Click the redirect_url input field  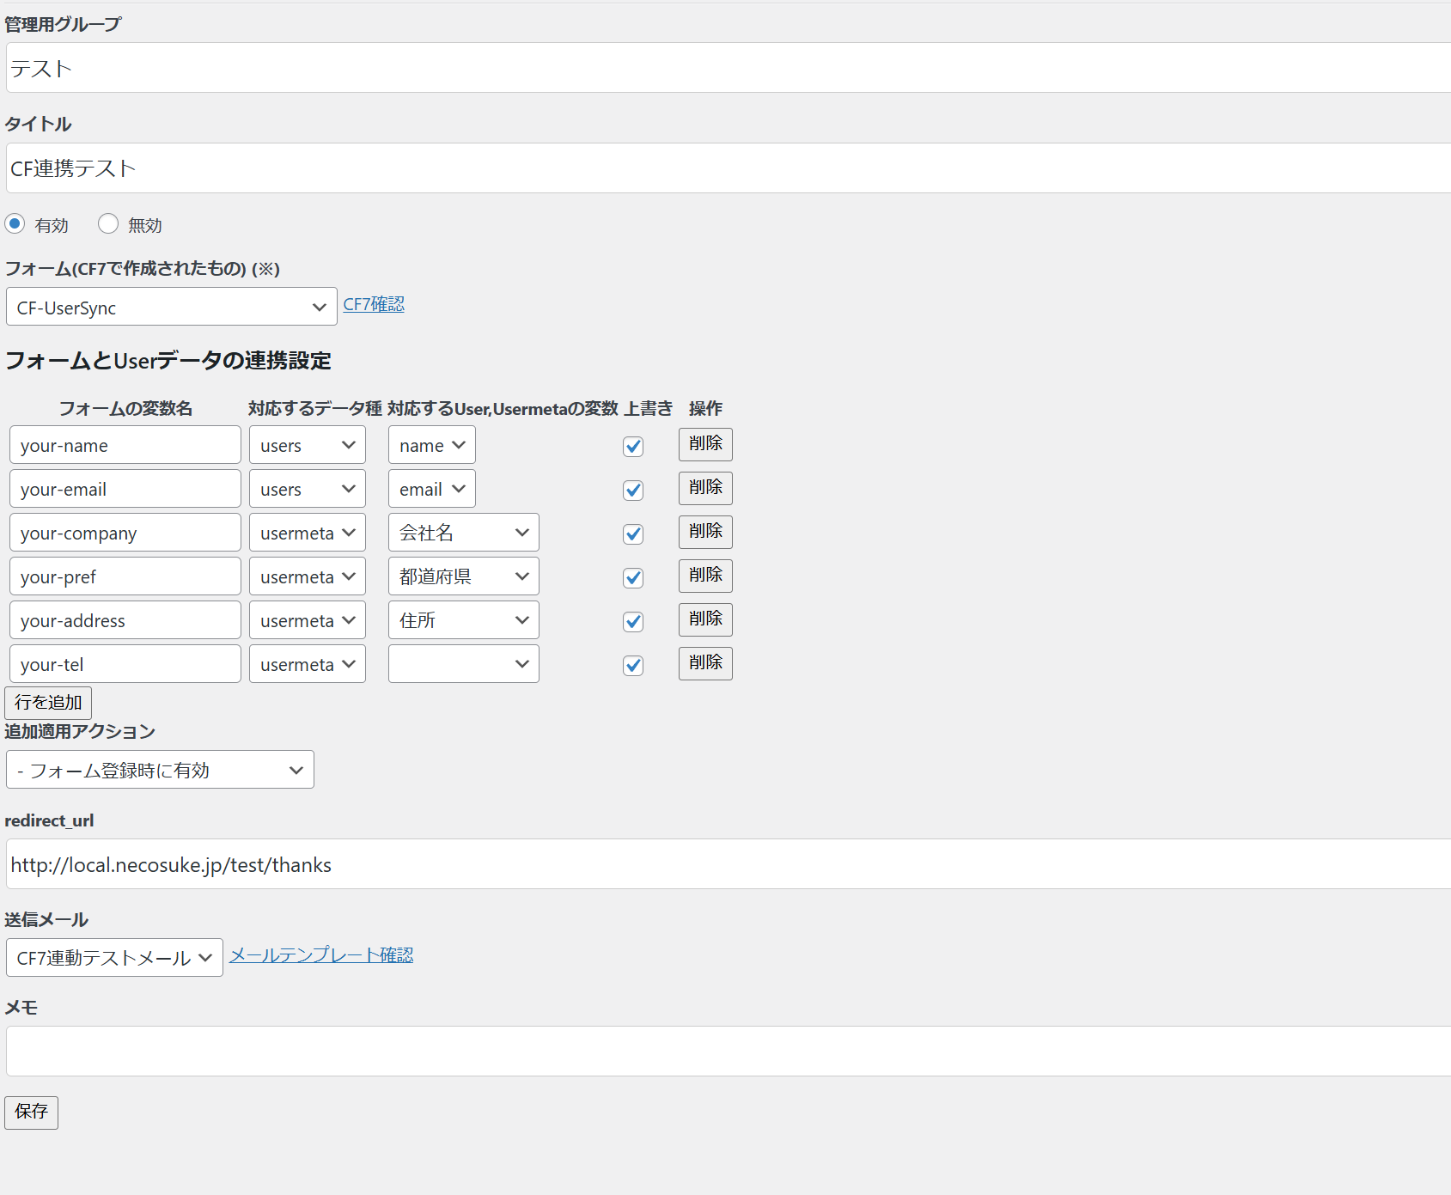coord(722,864)
